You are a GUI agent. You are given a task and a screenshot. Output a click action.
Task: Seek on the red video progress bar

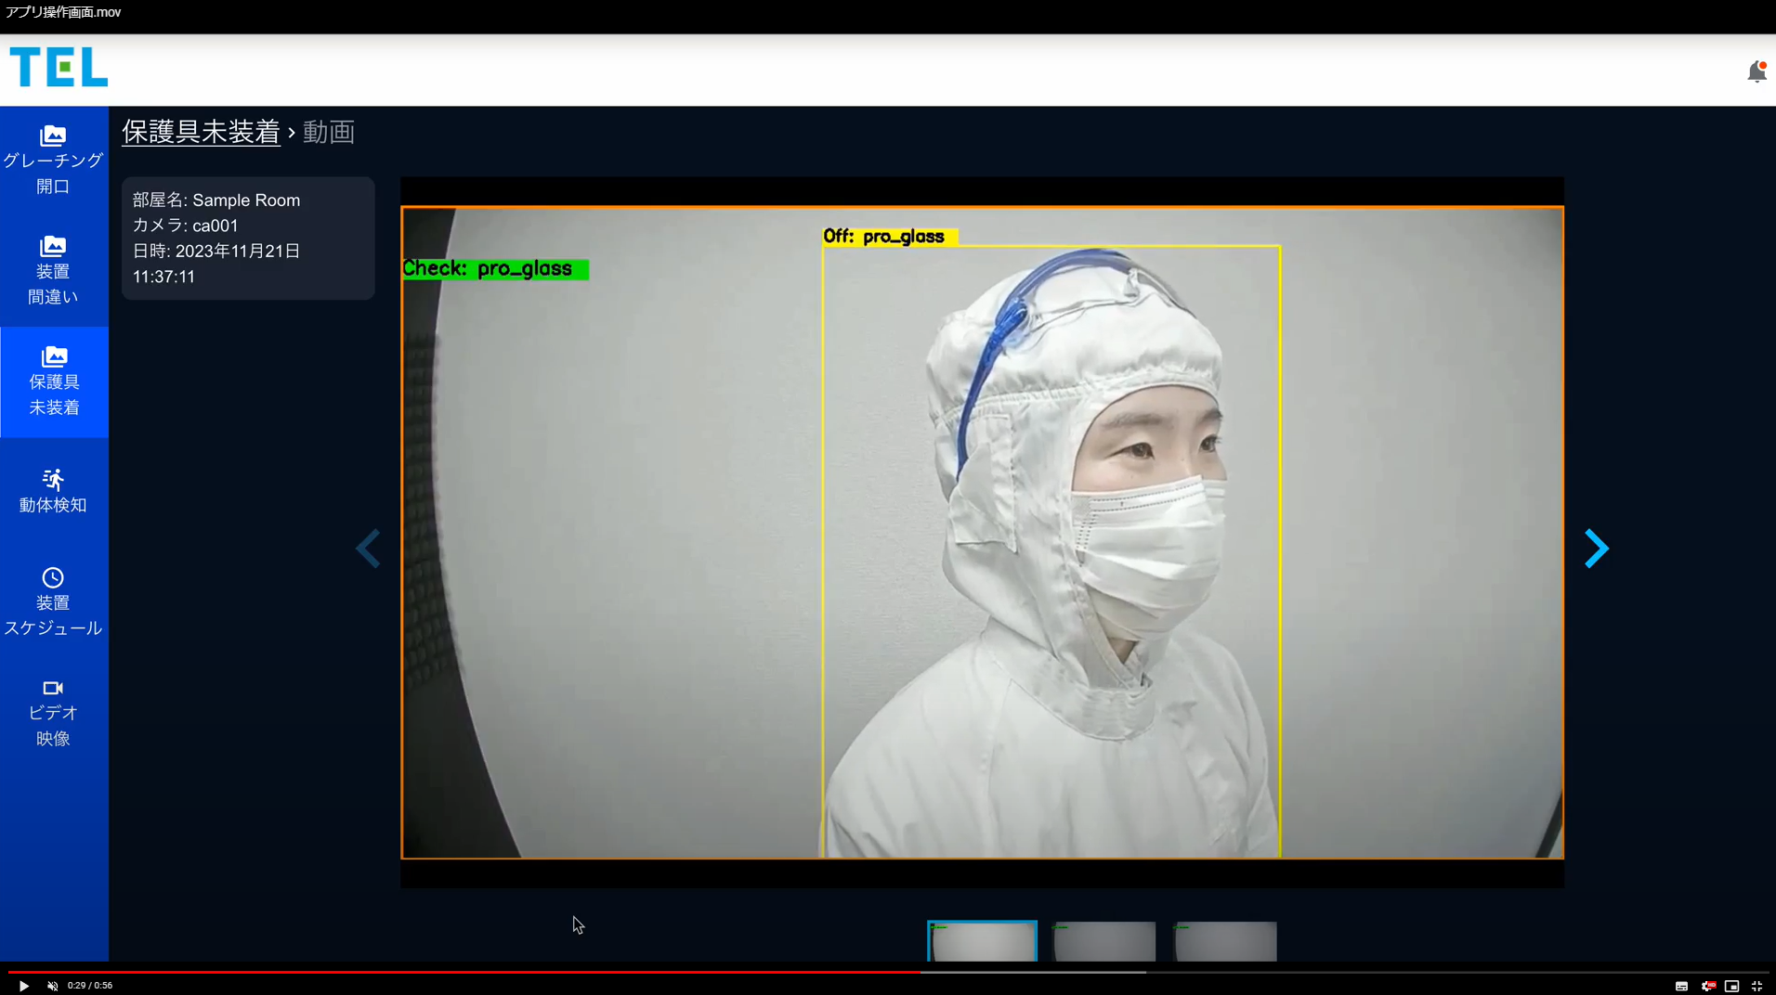[887, 972]
